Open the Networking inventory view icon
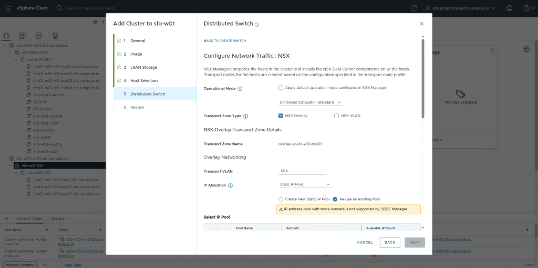 (55, 36)
